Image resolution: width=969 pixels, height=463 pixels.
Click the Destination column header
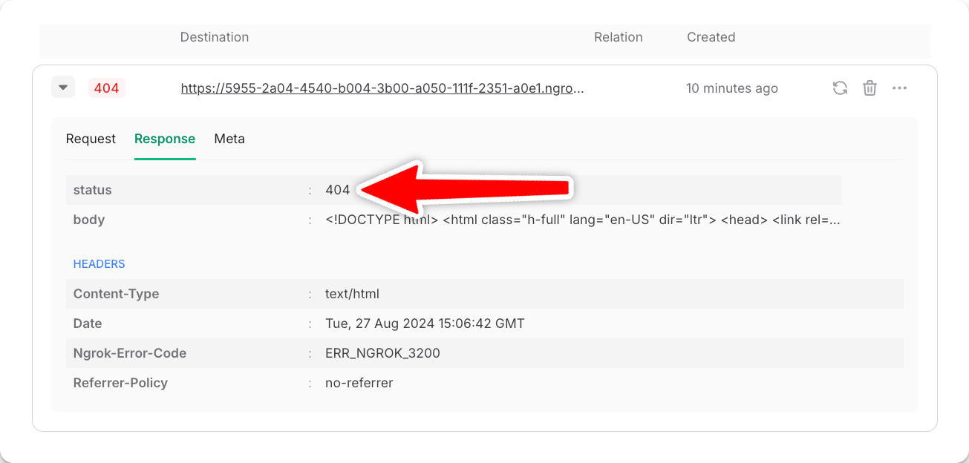click(215, 37)
